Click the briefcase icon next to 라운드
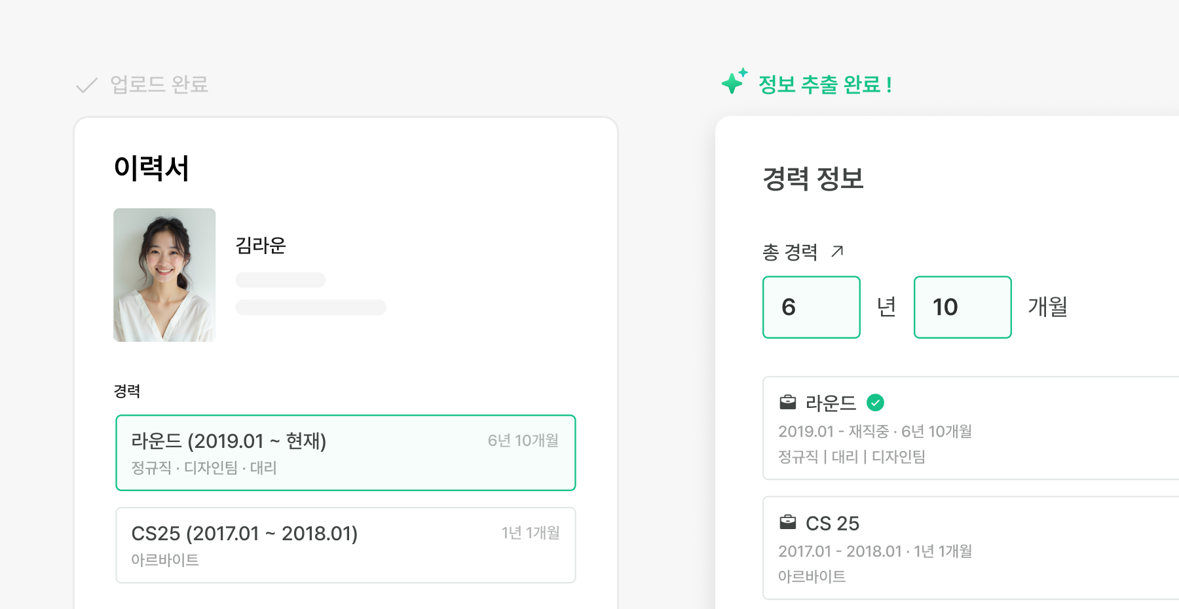 787,403
